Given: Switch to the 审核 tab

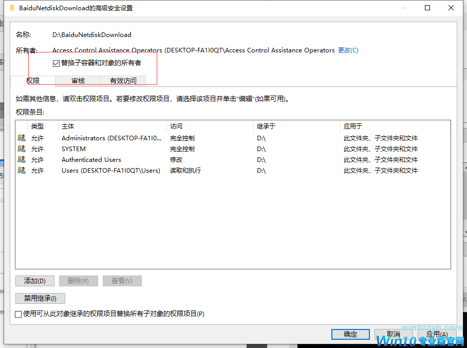Looking at the screenshot, I should point(78,81).
